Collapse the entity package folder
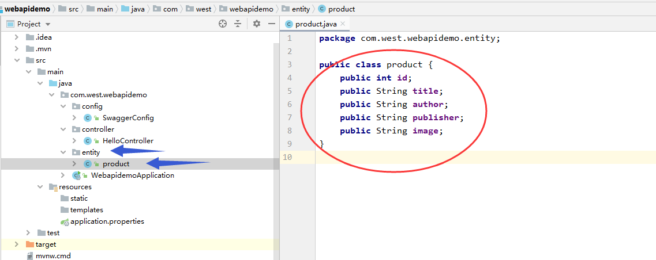This screenshot has width=656, height=260. (63, 152)
